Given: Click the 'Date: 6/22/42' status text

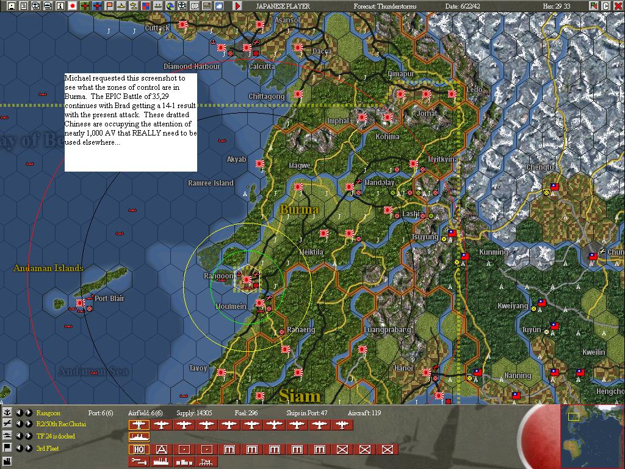Looking at the screenshot, I should 463,6.
